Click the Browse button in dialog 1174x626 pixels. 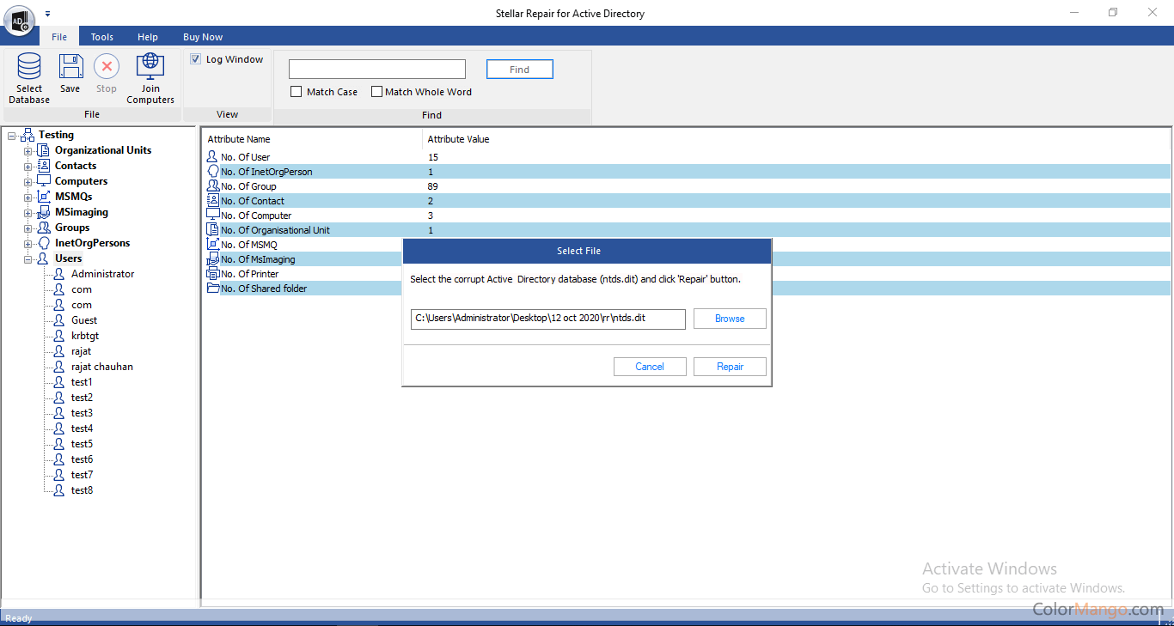pyautogui.click(x=730, y=319)
